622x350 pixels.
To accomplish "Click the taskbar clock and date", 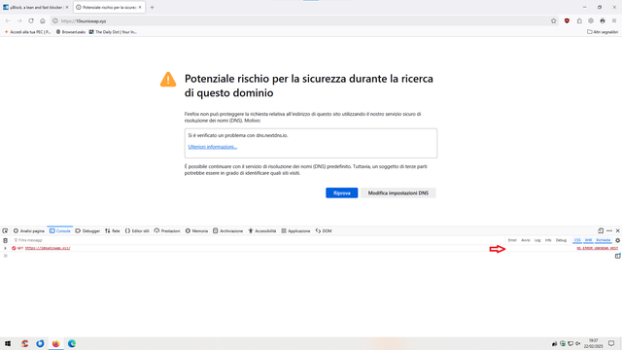I will coord(595,343).
